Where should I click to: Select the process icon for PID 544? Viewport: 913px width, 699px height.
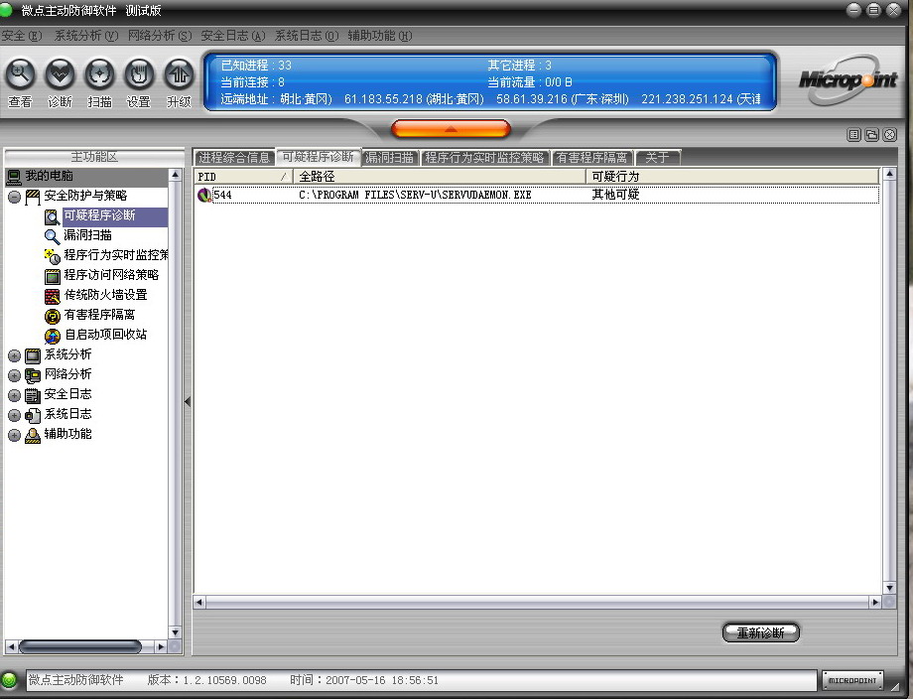point(203,196)
